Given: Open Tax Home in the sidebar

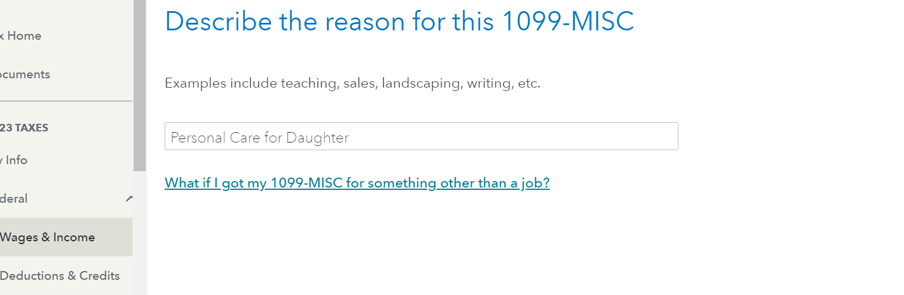Looking at the screenshot, I should (x=21, y=36).
